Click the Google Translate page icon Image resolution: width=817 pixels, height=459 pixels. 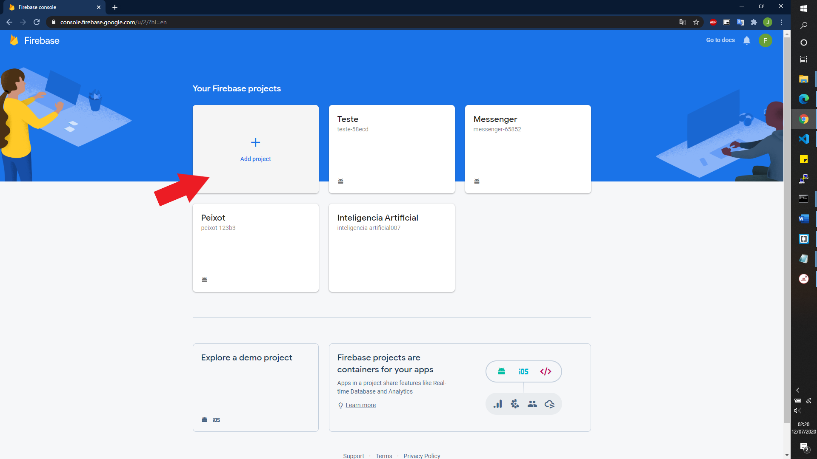pyautogui.click(x=683, y=22)
